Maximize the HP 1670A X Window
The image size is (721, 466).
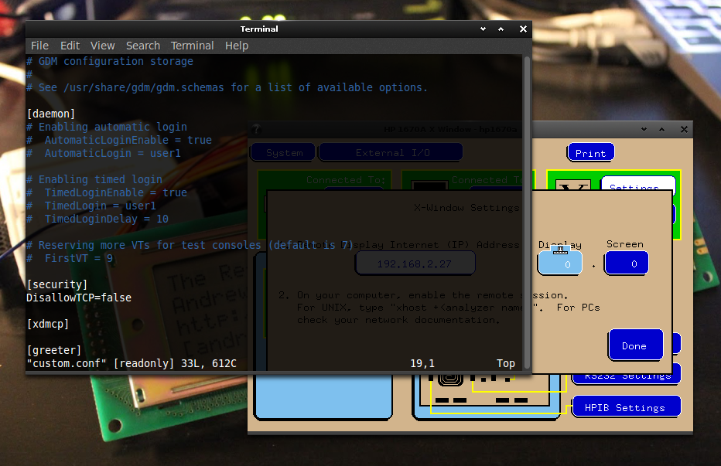point(661,130)
